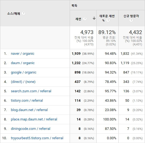This screenshot has height=143, width=145.
Task: Select place.map.daum.net new session rate 100.00%
Action: point(109,119)
